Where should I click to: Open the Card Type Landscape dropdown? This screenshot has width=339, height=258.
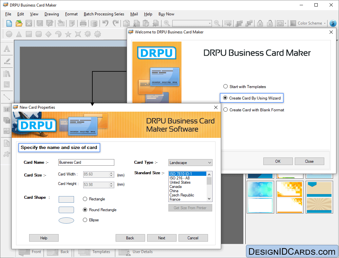[190, 163]
